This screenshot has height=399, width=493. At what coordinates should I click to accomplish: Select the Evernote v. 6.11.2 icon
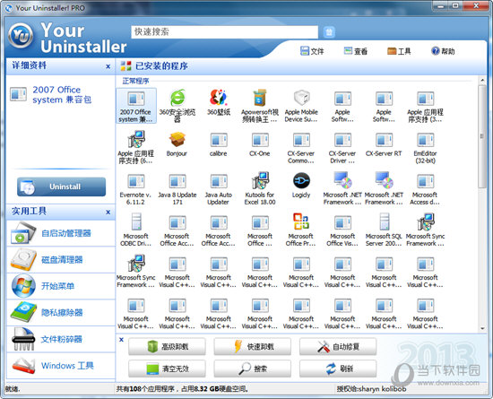[135, 188]
